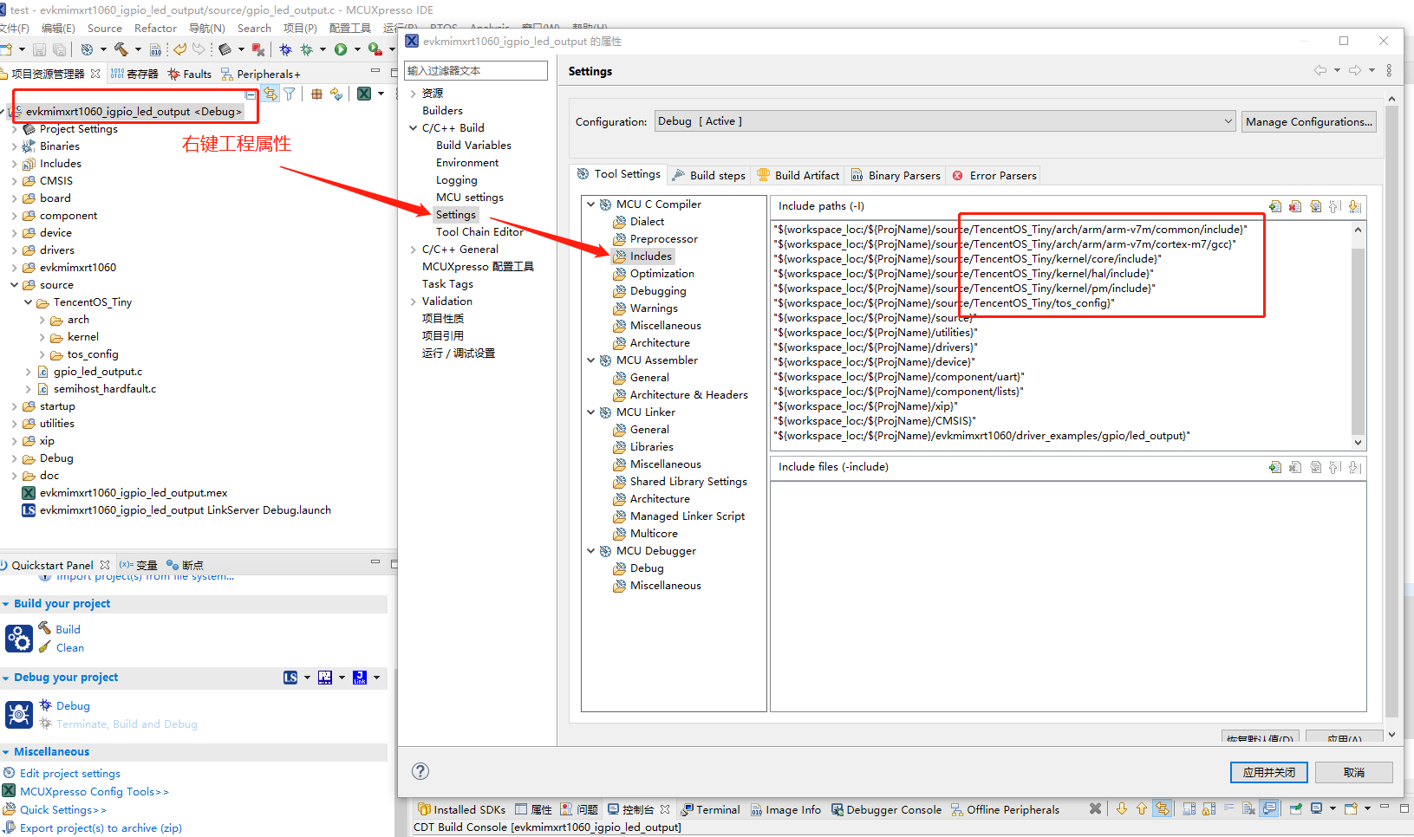Click Add icon for Include paths

coord(1275,206)
